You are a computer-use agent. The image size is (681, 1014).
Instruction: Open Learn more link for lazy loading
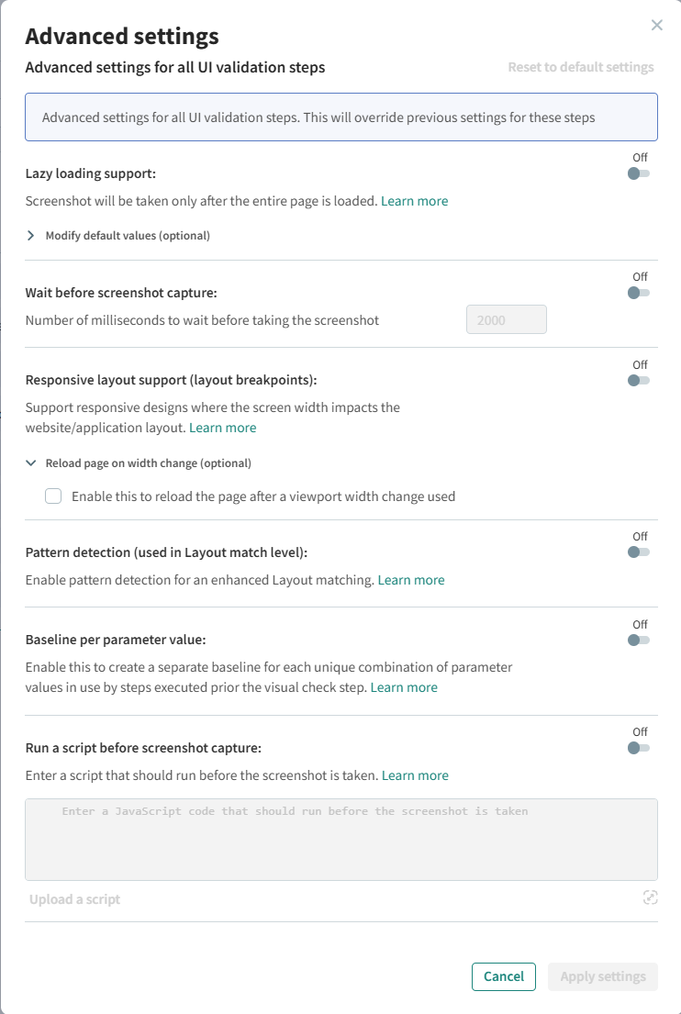point(415,201)
